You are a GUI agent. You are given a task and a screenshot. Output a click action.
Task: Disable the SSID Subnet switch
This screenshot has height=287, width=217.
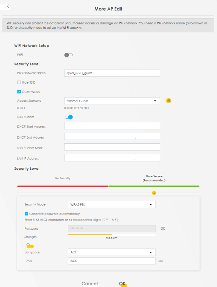tap(69, 117)
